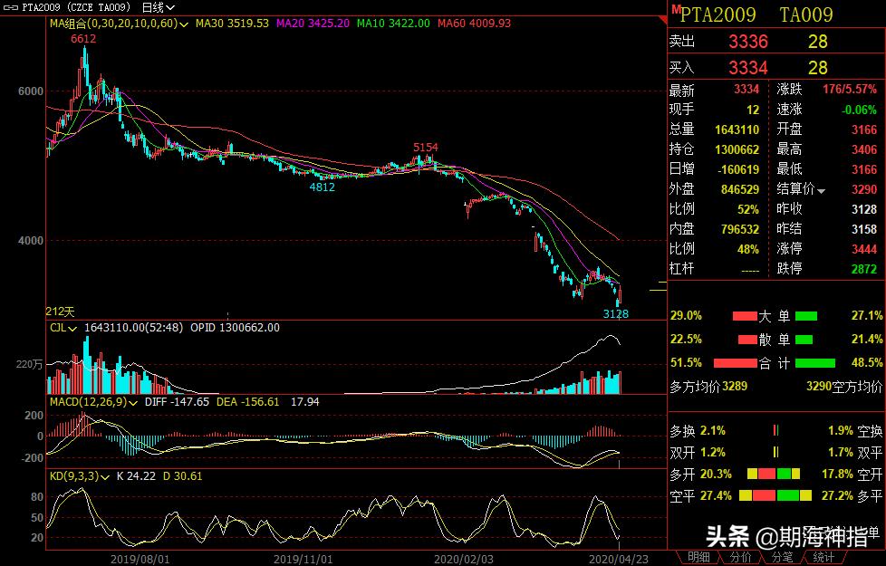The height and width of the screenshot is (566, 886).
Task: Switch to the 统计 tab
Action: (x=823, y=558)
